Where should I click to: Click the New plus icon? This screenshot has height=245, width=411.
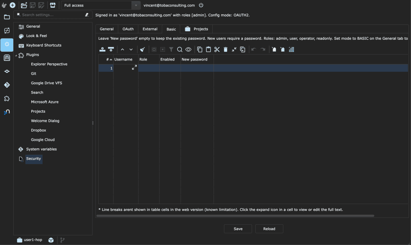(x=12, y=5)
